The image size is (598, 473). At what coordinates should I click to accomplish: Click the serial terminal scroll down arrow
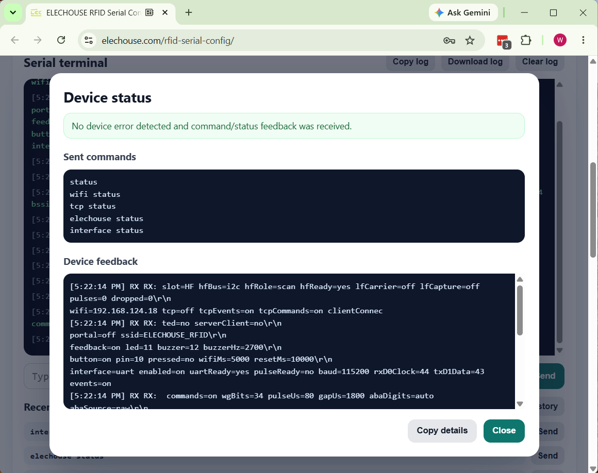pos(559,350)
